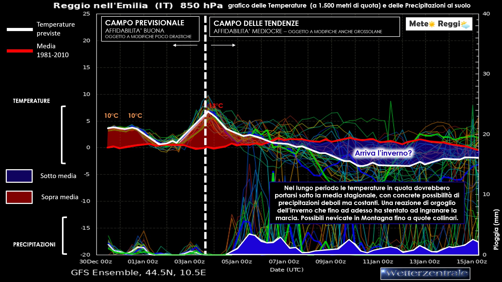Click the 'Arriva l'inverno?' label

tap(383, 153)
